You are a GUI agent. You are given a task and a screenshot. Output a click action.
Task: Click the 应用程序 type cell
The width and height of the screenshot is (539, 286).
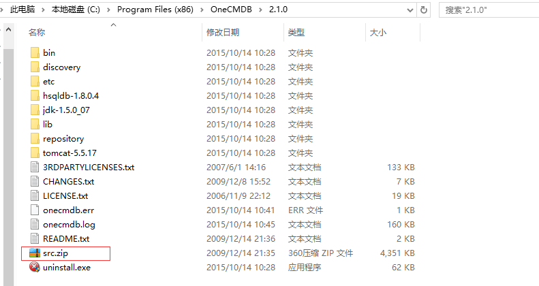click(304, 267)
